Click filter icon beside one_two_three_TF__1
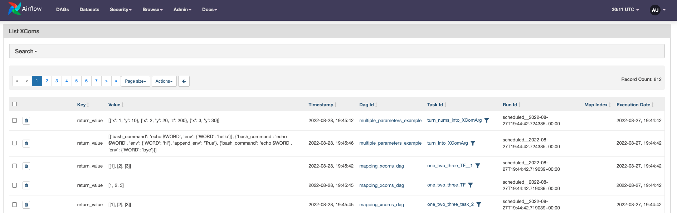This screenshot has height=213, width=677. (x=478, y=166)
